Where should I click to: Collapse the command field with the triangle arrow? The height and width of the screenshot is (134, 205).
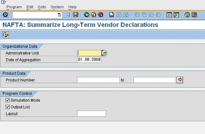(x=68, y=15)
